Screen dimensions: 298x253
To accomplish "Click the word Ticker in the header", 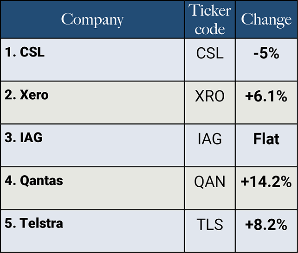I will coord(210,11).
